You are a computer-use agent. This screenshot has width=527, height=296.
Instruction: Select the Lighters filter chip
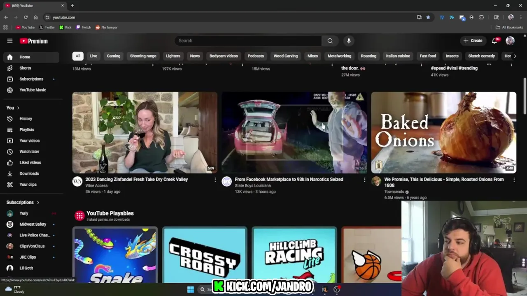[173, 56]
